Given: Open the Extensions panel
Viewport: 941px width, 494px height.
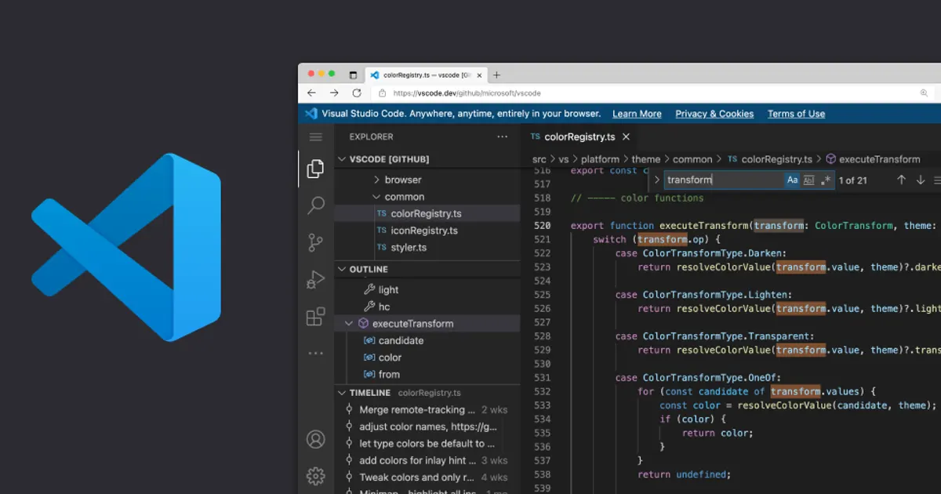Looking at the screenshot, I should 315,317.
